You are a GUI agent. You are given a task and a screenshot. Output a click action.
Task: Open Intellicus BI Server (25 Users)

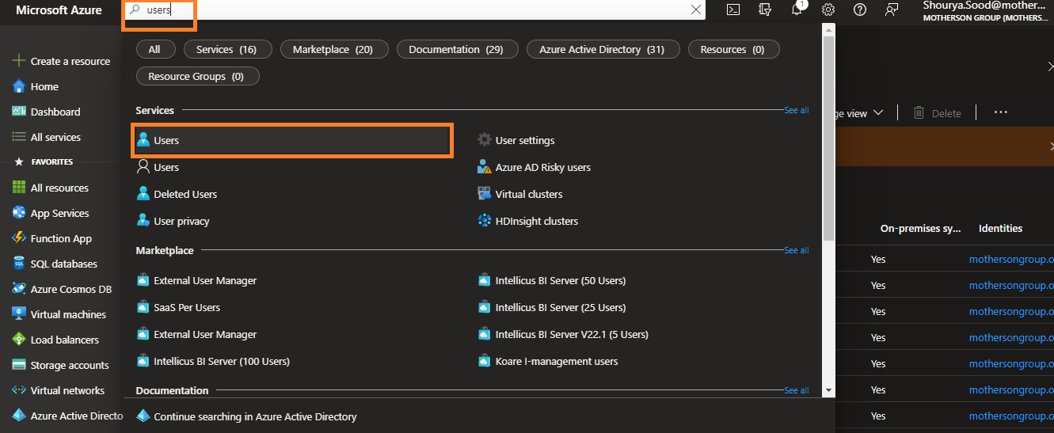pyautogui.click(x=552, y=307)
